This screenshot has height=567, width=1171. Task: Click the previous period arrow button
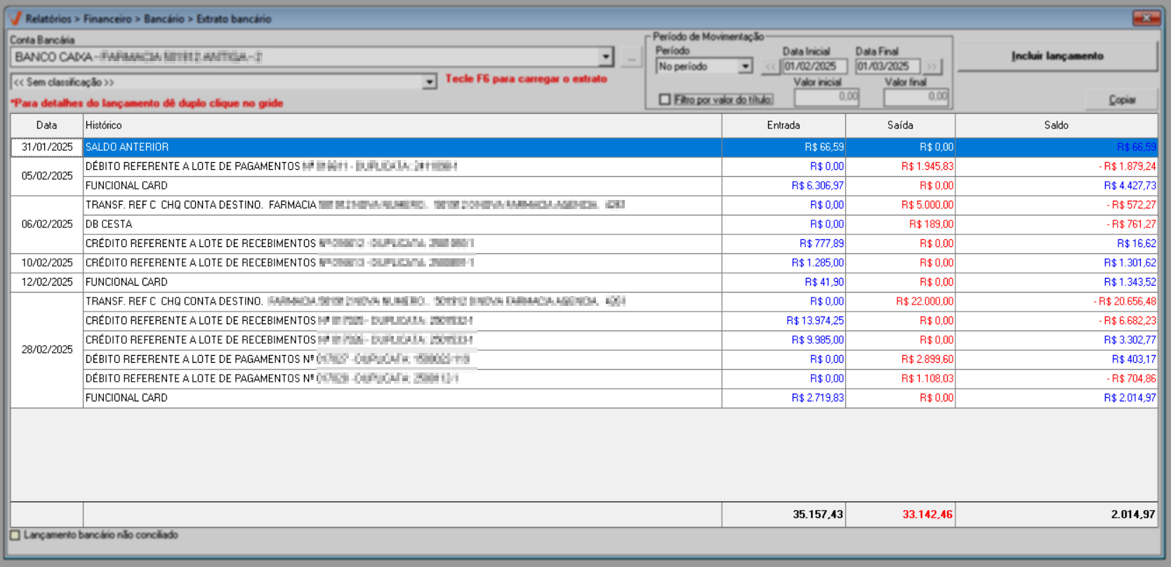771,67
